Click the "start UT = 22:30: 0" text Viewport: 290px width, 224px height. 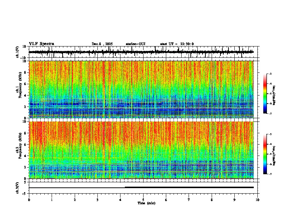(177, 44)
